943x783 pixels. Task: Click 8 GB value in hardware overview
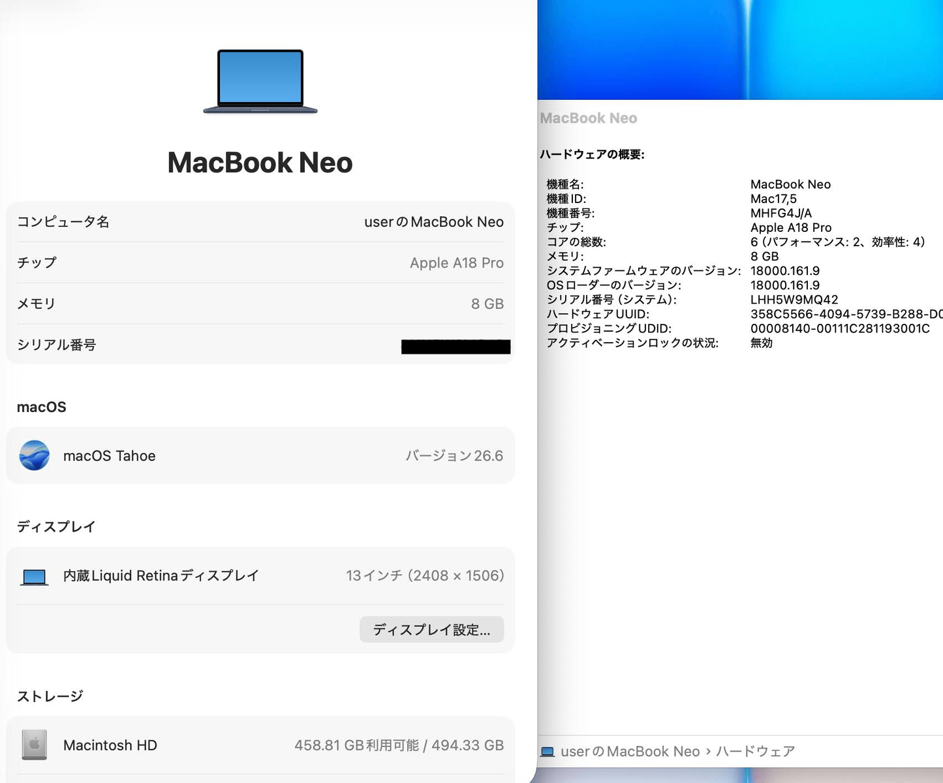[765, 257]
